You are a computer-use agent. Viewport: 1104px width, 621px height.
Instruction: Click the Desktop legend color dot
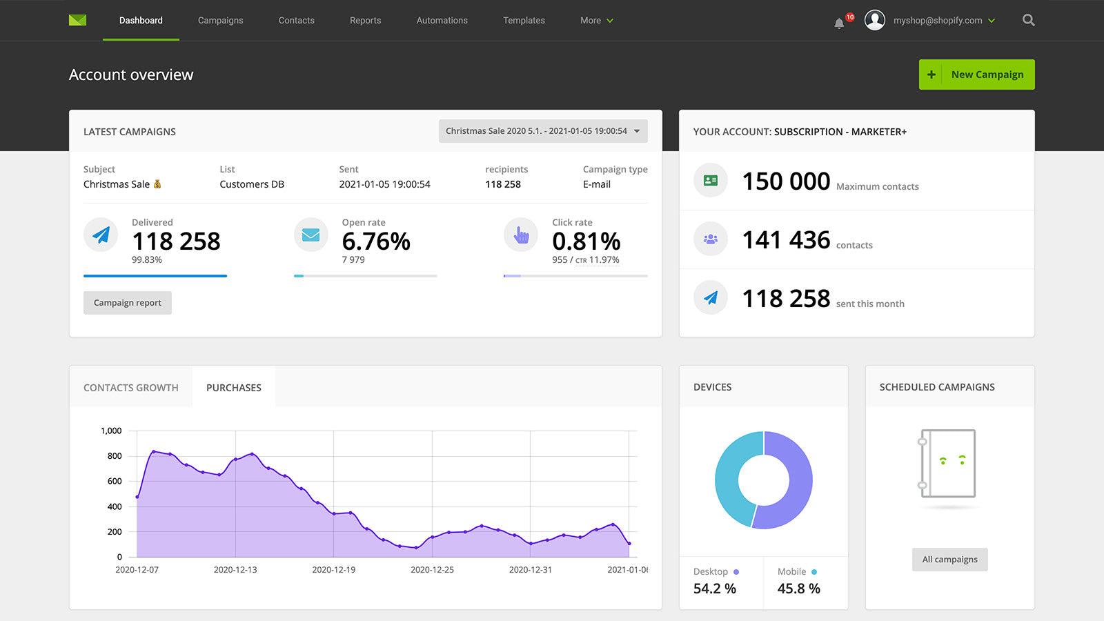coord(737,572)
